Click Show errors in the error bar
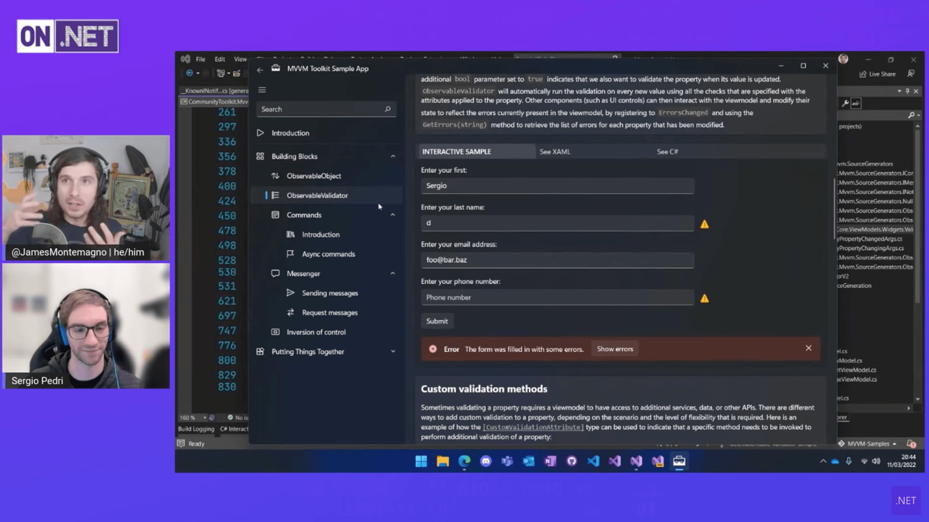 pos(615,349)
